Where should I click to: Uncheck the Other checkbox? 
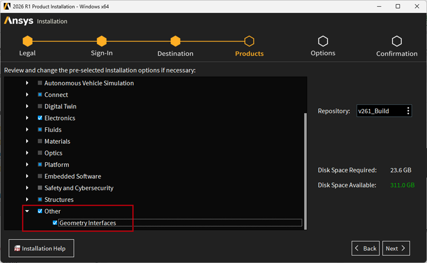pos(40,211)
